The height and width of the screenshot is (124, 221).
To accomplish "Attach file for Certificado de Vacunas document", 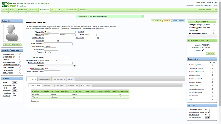I will pyautogui.click(x=212, y=69).
